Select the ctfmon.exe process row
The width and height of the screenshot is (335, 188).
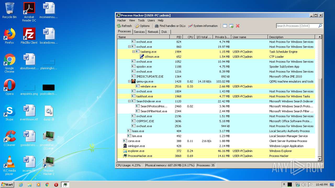click(x=216, y=57)
